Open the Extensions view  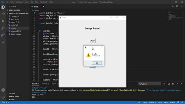[3, 35]
